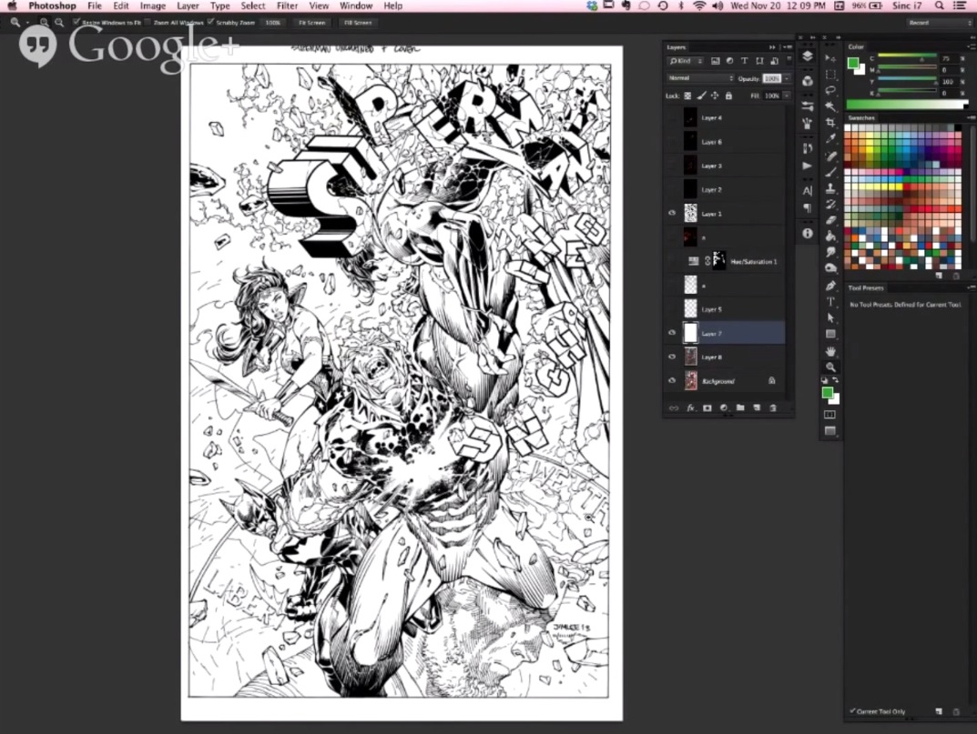Click the Create new layer icon
Viewport: 977px width, 734px height.
pyautogui.click(x=757, y=407)
